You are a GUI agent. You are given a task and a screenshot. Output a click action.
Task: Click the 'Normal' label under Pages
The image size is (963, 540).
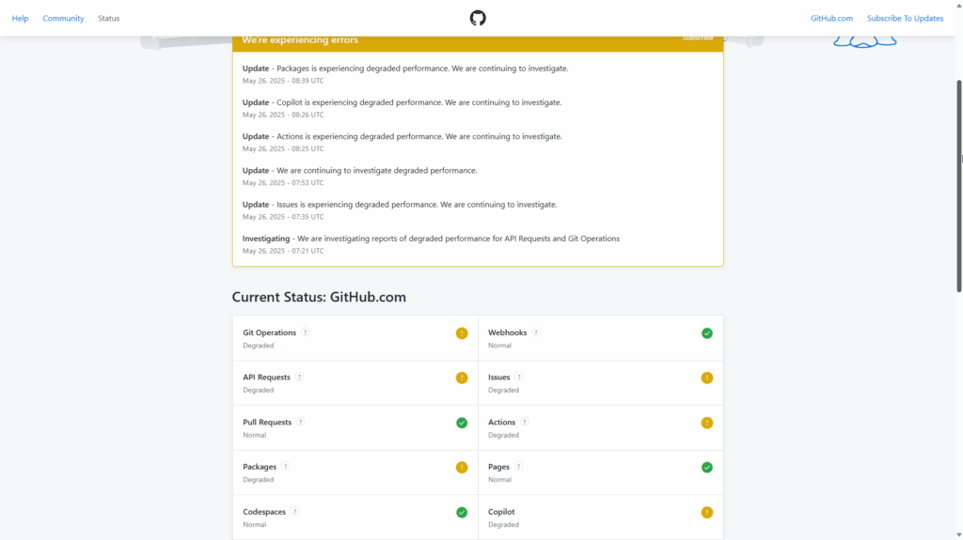(499, 480)
